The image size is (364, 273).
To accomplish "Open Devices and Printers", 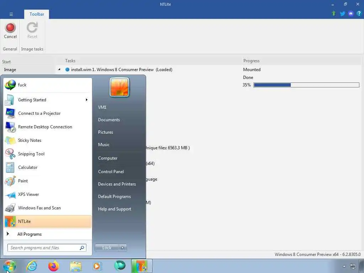I will pyautogui.click(x=117, y=184).
